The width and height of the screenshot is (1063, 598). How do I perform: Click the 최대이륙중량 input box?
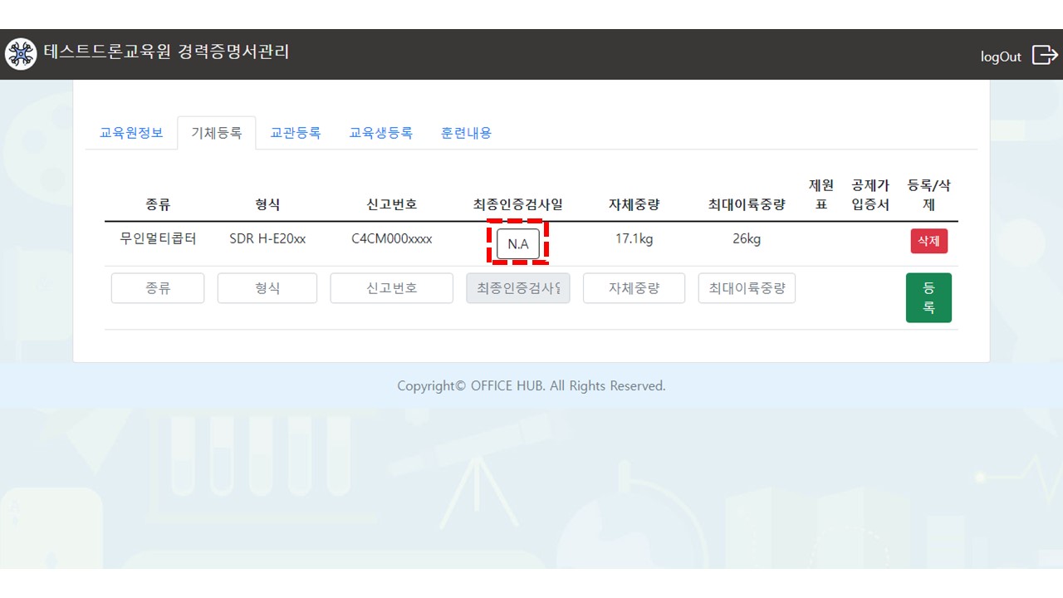747,288
